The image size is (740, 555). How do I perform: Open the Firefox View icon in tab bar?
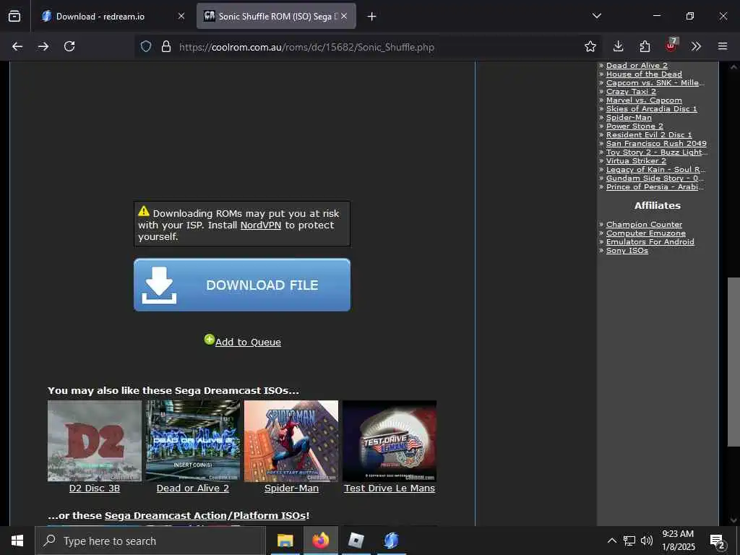click(14, 17)
